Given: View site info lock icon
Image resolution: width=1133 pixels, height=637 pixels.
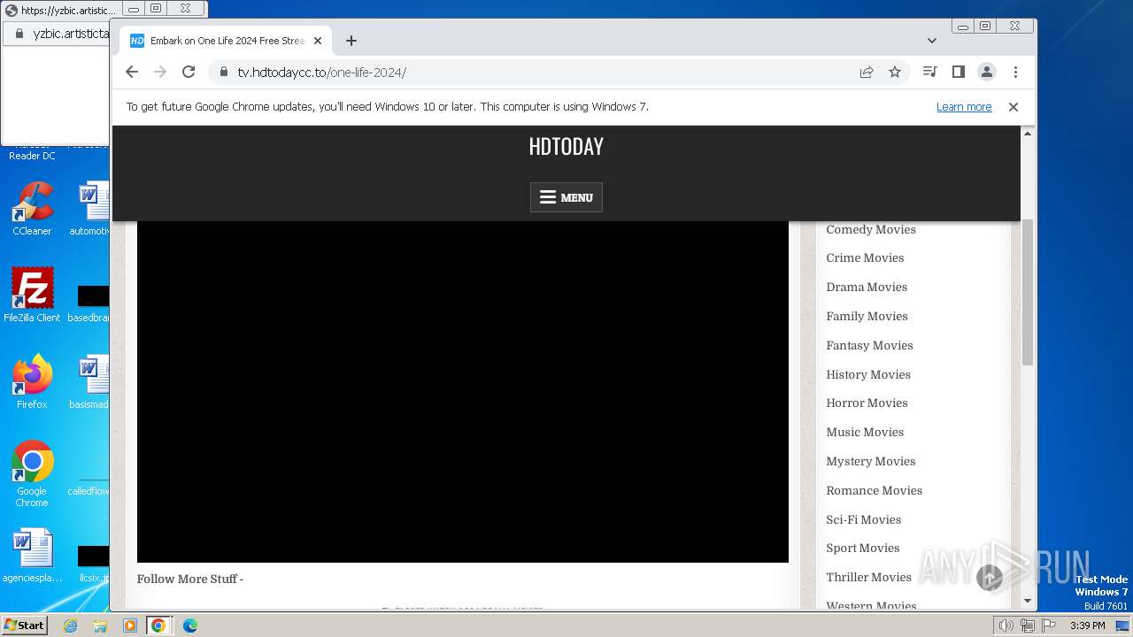Looking at the screenshot, I should point(224,72).
